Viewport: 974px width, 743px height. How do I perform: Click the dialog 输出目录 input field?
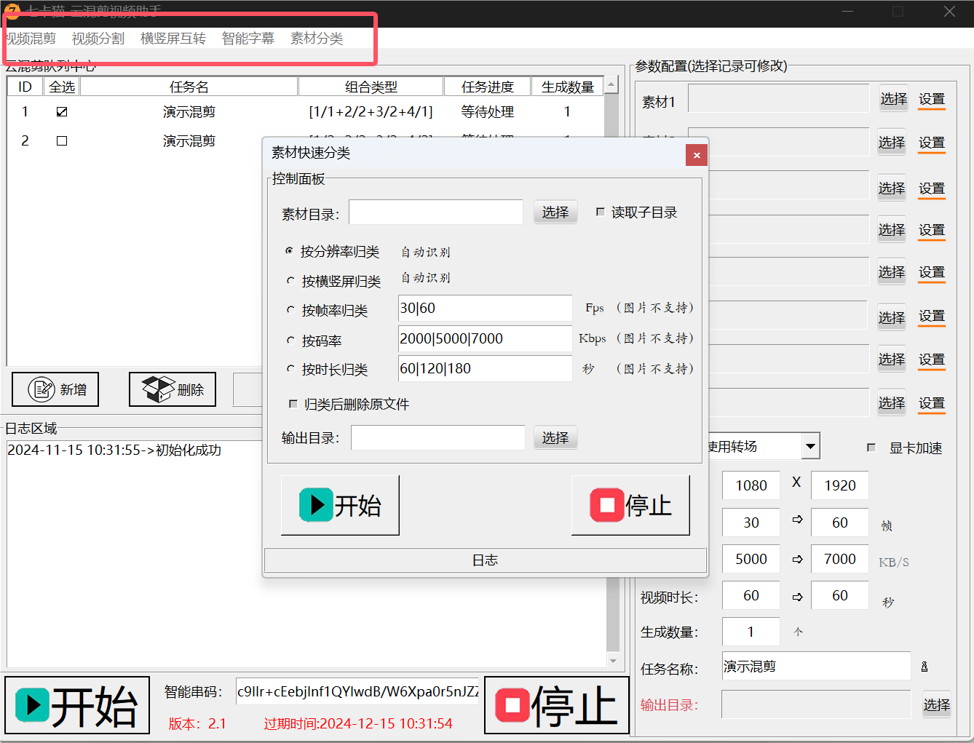click(x=438, y=437)
